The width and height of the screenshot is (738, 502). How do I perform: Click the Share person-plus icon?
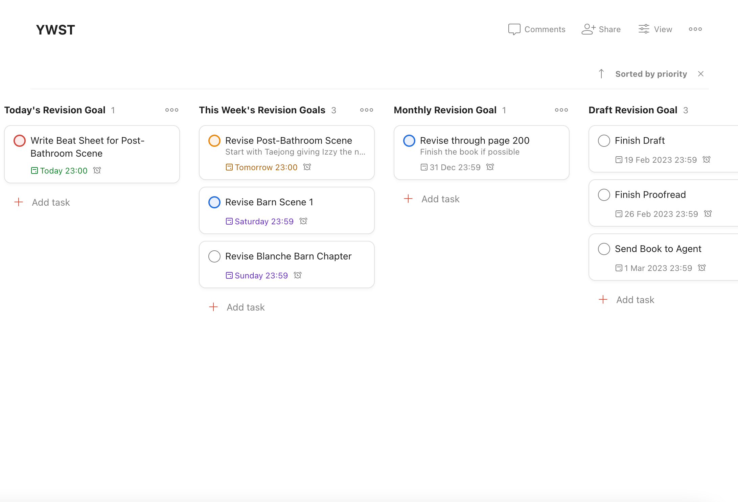589,29
